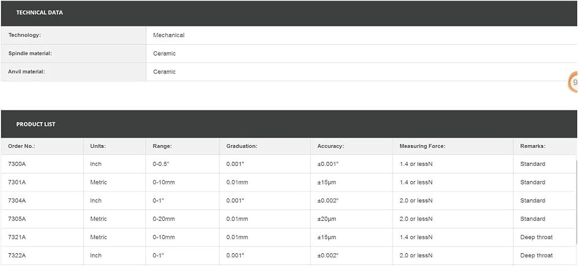This screenshot has width=579, height=266.
Task: Click 1.4 or lessN in 7300A row
Action: coord(416,164)
